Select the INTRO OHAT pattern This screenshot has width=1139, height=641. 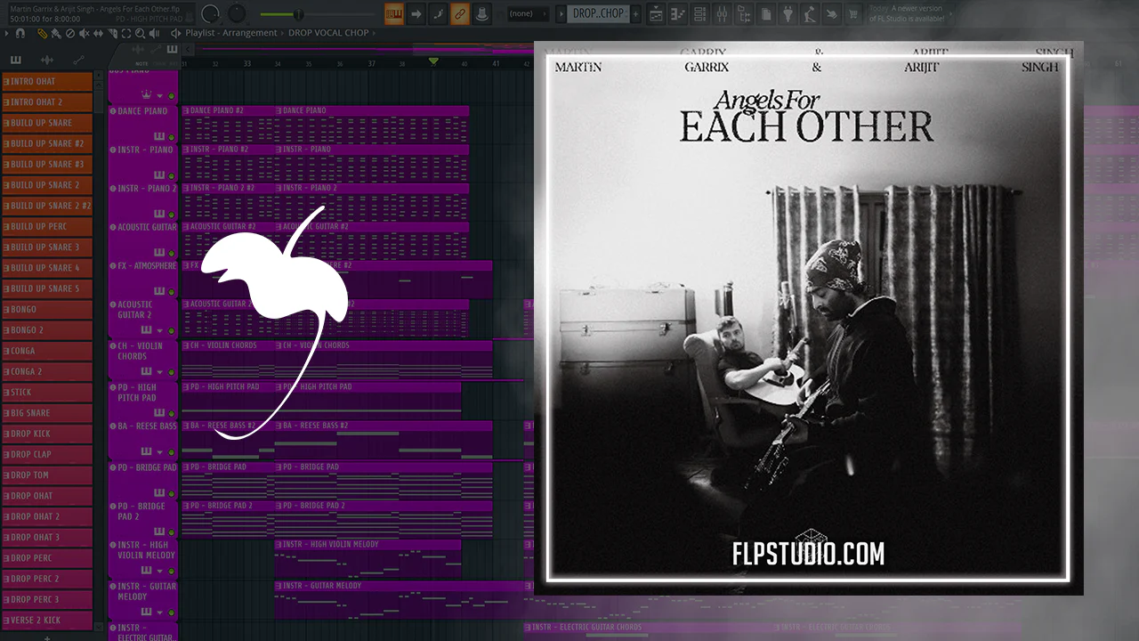[47, 81]
